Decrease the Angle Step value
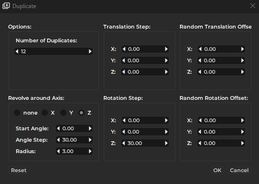This screenshot has height=184, width=259. 58,140
